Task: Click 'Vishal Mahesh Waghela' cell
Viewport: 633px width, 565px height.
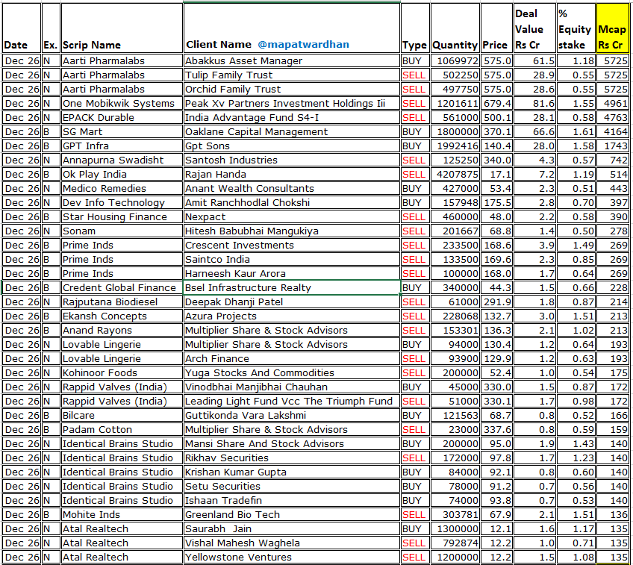Action: click(x=292, y=543)
